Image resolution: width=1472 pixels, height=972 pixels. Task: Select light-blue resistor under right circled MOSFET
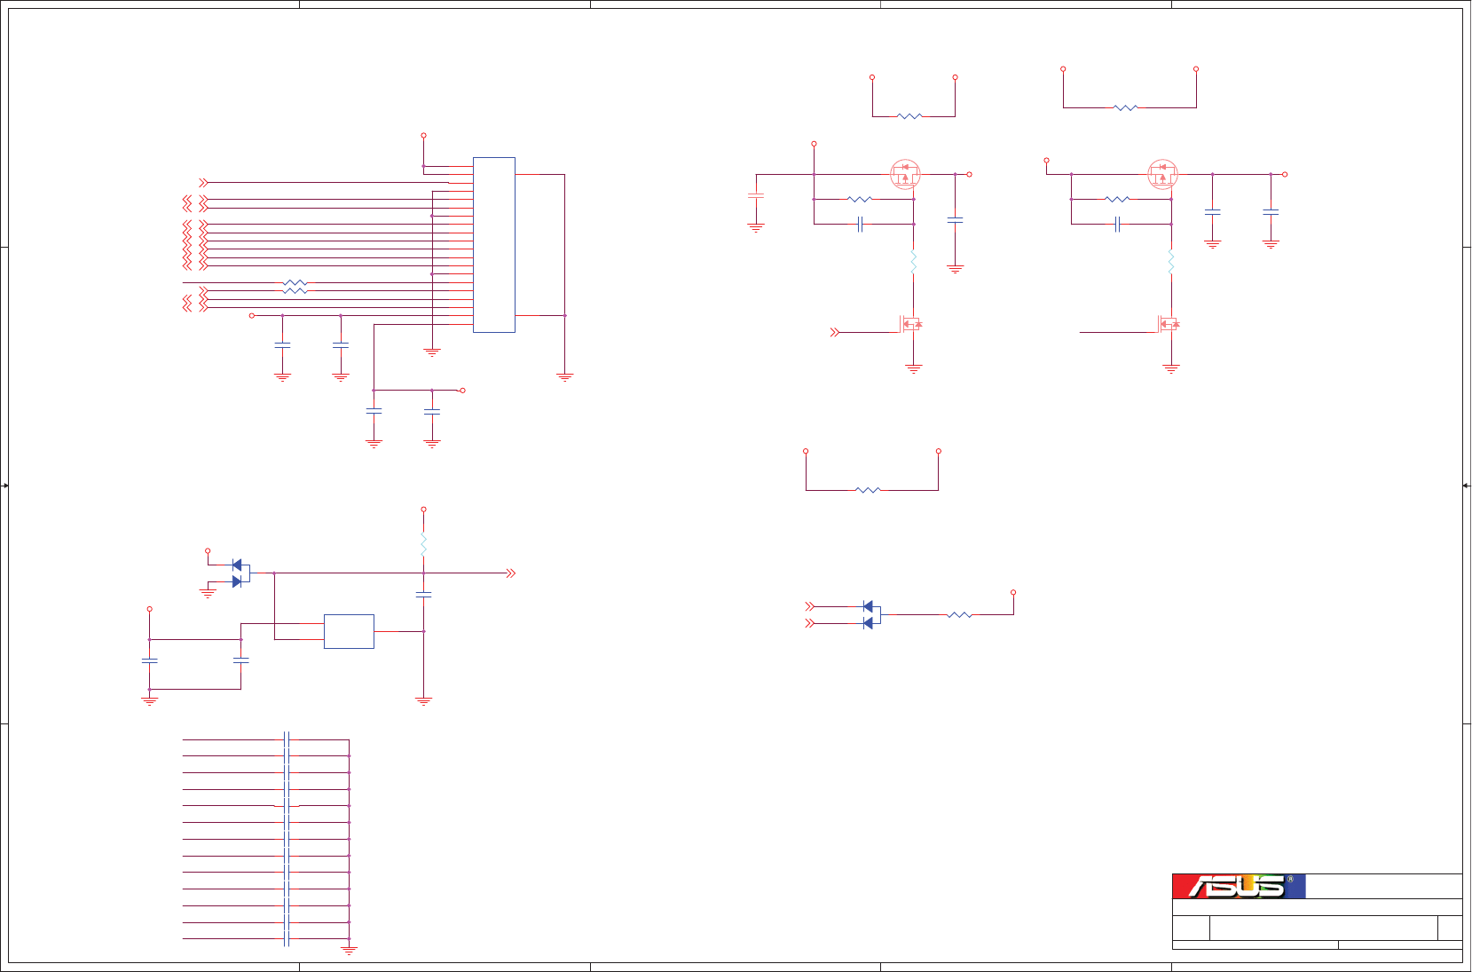click(x=1170, y=262)
